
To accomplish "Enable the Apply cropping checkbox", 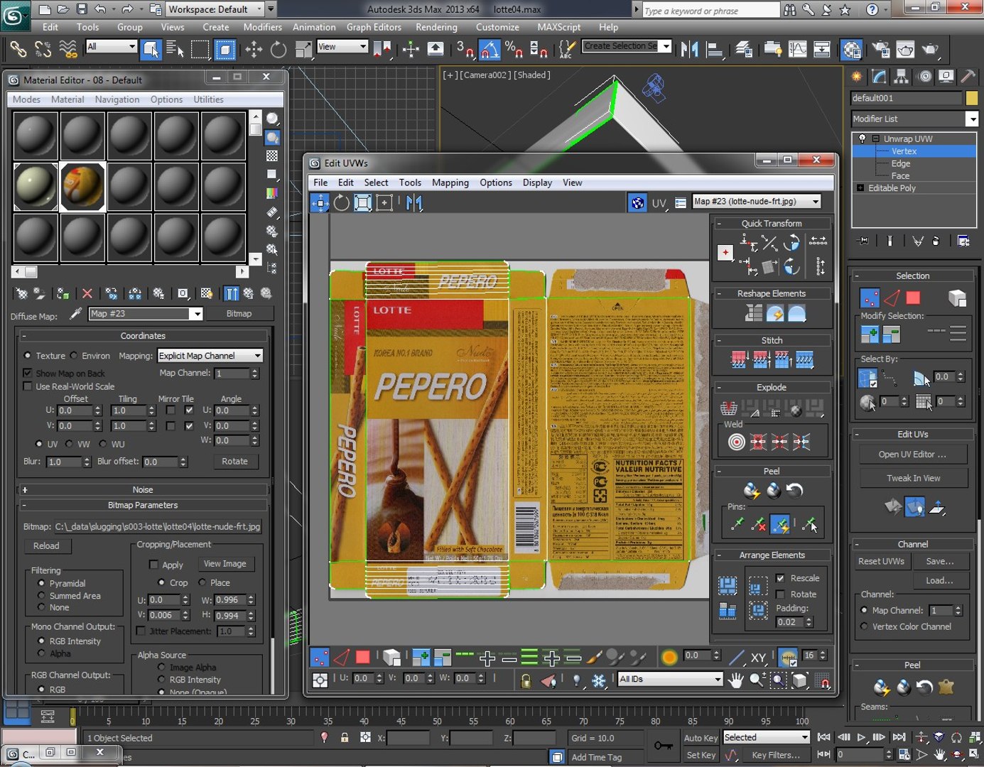I will 153,565.
